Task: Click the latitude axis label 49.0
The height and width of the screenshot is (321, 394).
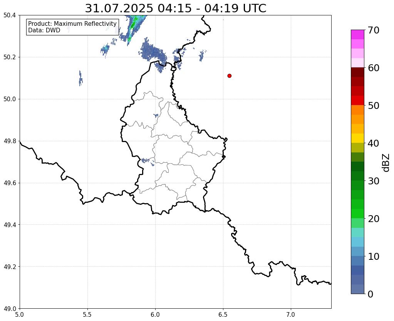Action: 10,309
